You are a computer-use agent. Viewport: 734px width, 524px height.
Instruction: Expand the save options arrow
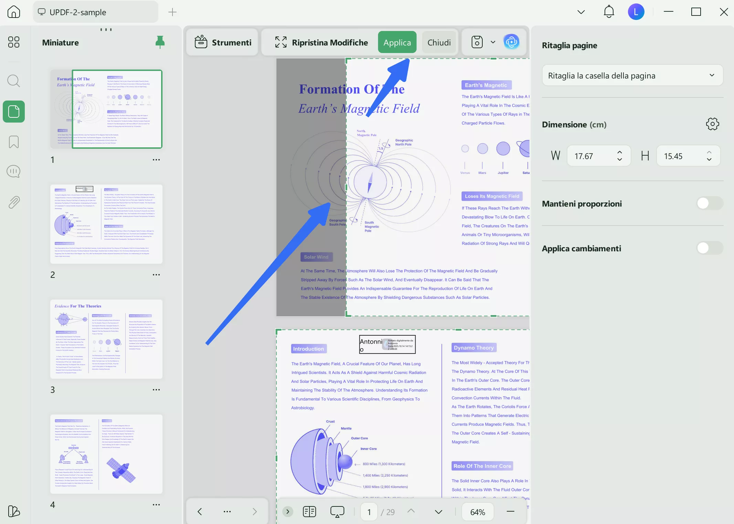pyautogui.click(x=493, y=42)
